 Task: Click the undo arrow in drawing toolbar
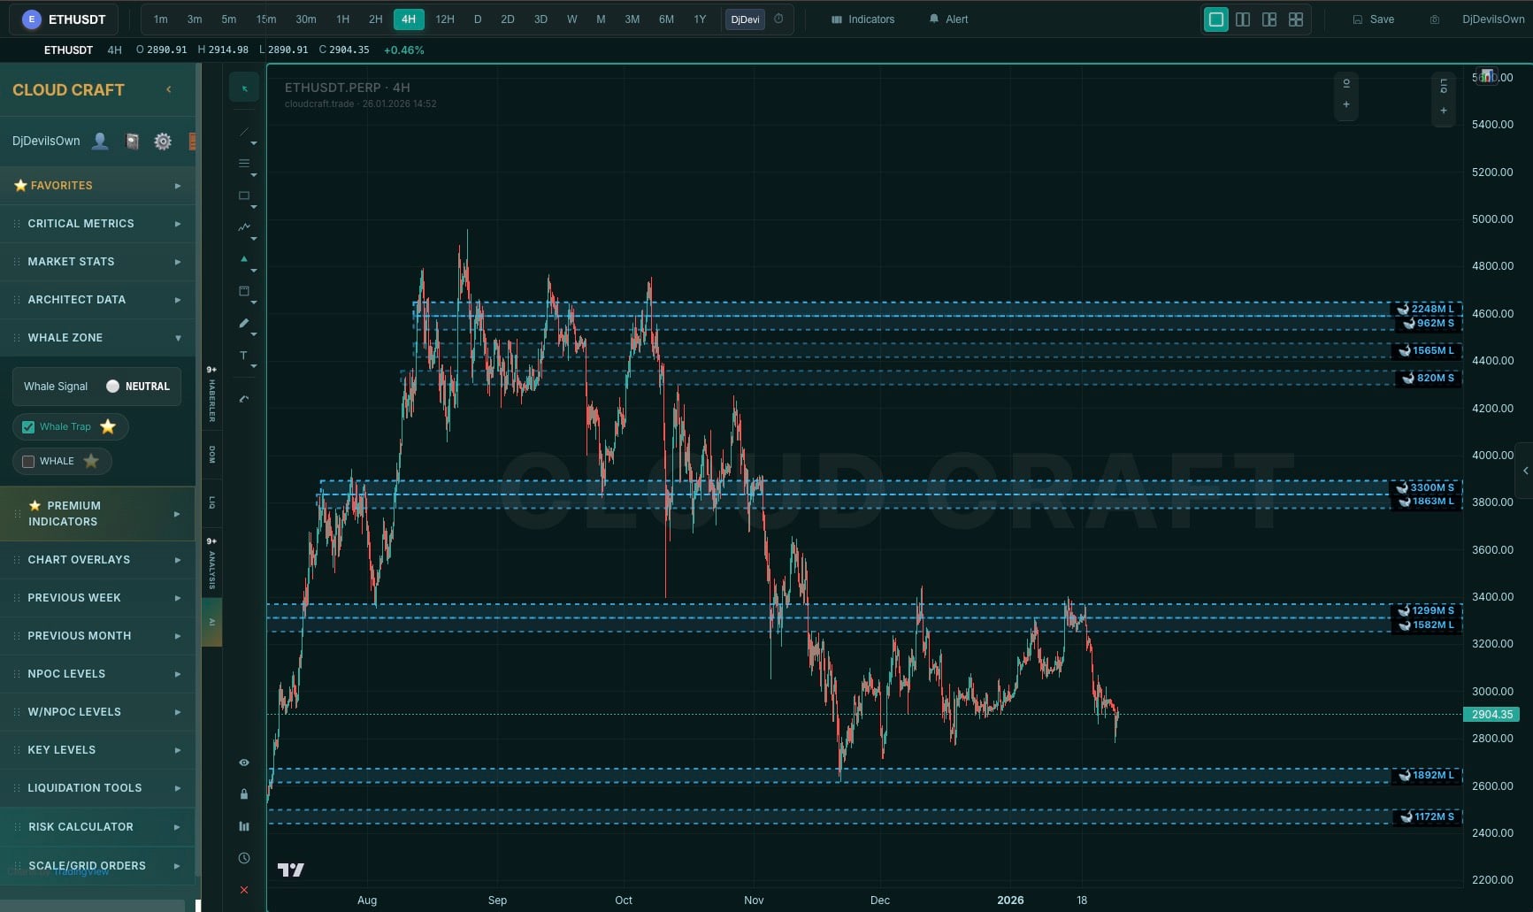click(244, 399)
